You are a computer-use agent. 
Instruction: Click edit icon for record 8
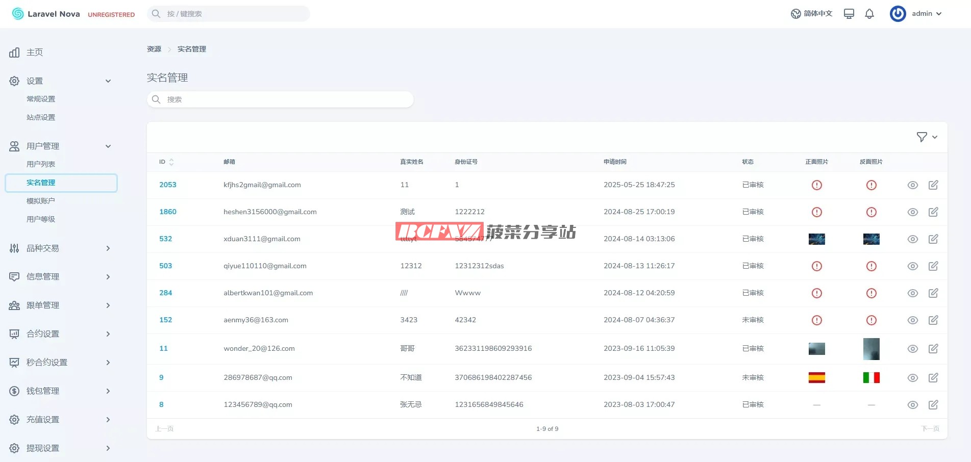pyautogui.click(x=933, y=405)
